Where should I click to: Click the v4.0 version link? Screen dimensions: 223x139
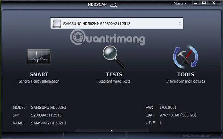coord(113,5)
